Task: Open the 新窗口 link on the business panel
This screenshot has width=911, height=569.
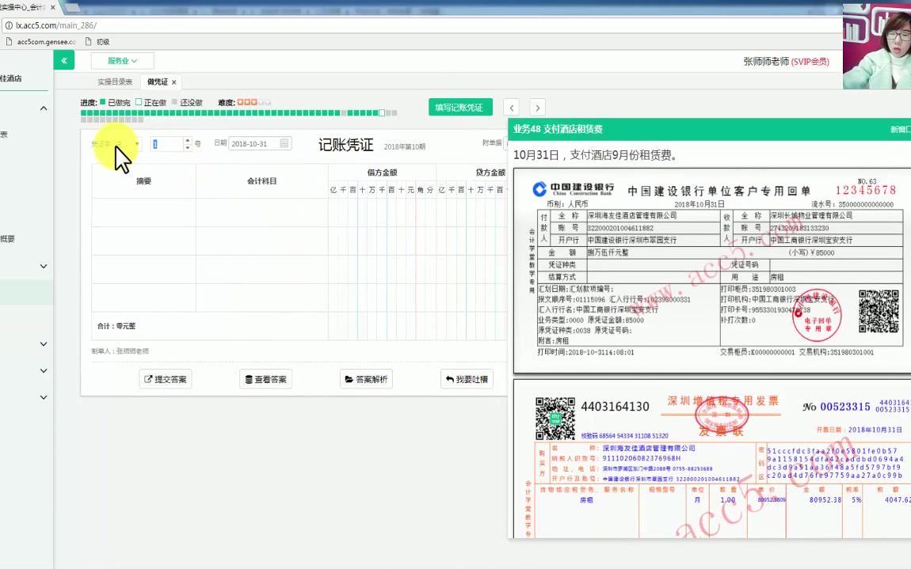Action: [902, 127]
